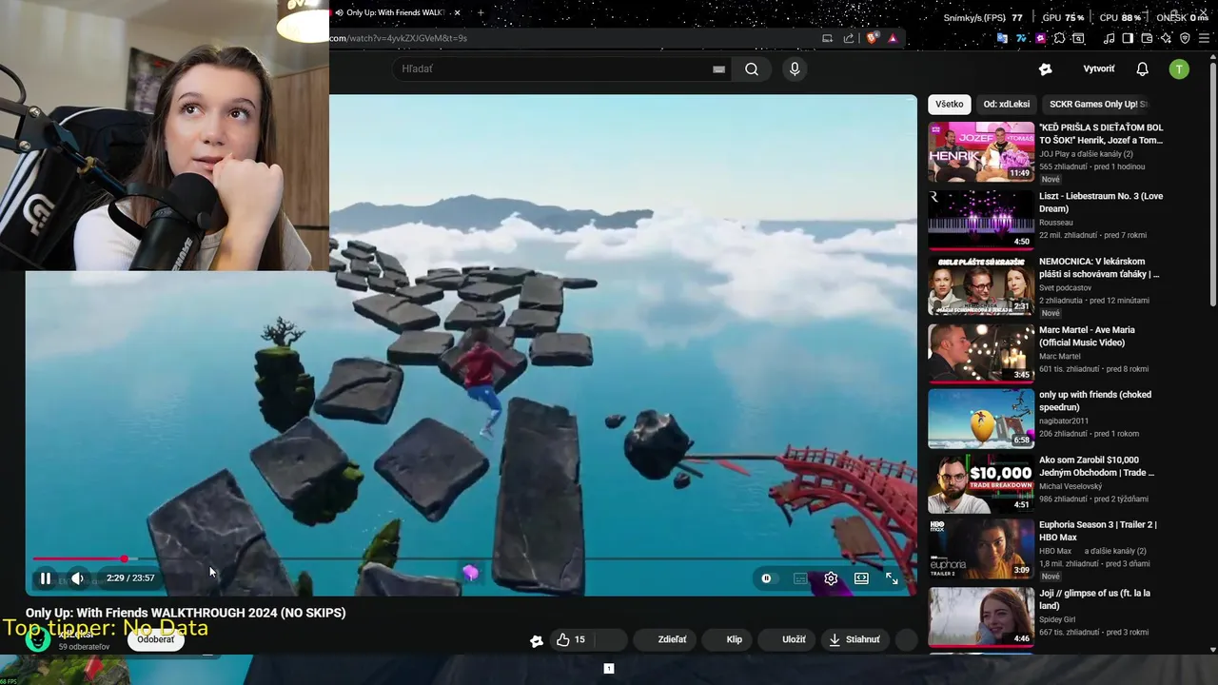Open a new browser tab with plus
1218x685 pixels.
coord(481,12)
